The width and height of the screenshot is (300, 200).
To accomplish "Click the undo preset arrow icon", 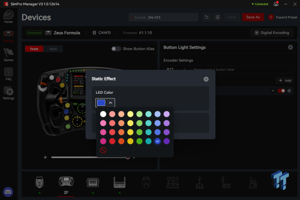I will tap(207, 17).
